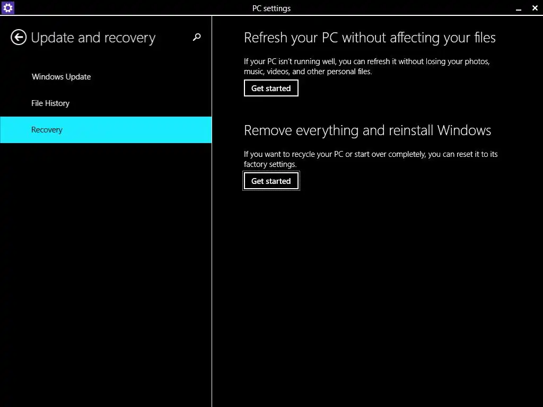Open the Windows Update section

[61, 77]
